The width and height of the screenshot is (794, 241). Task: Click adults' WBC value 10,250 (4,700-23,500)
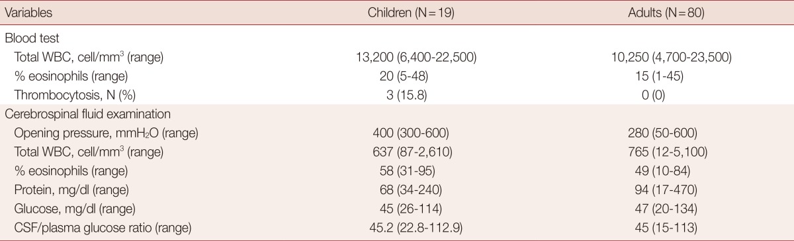(672, 57)
